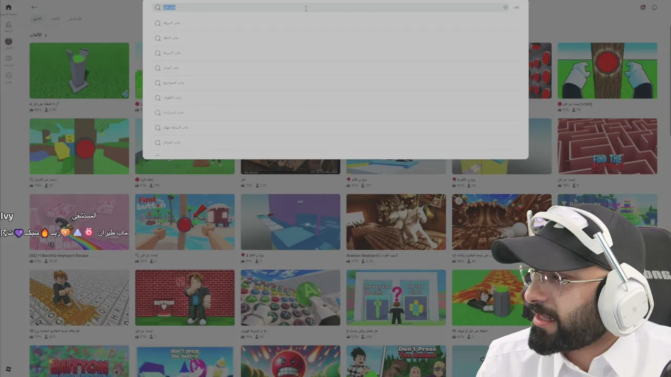The width and height of the screenshot is (671, 377).
Task: Open the Party chat icon in sidebar
Action: [8, 59]
